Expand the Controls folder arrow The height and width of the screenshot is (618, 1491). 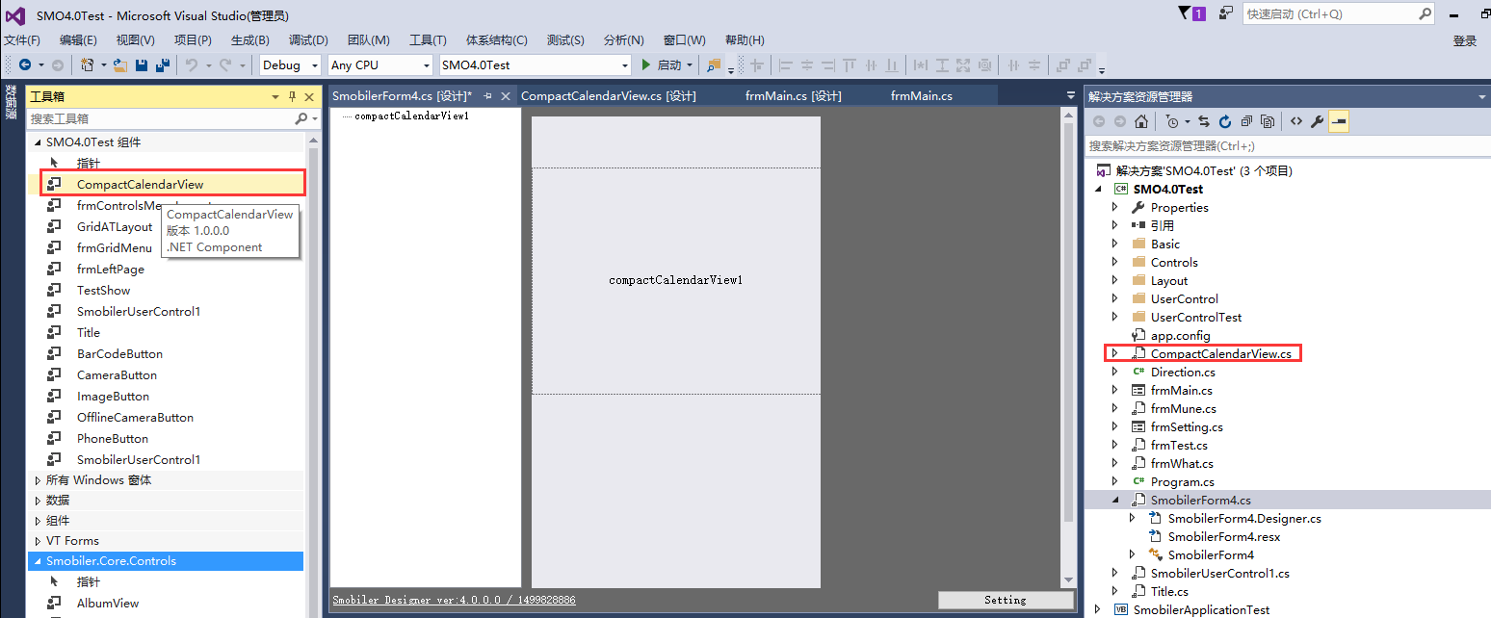click(x=1115, y=262)
